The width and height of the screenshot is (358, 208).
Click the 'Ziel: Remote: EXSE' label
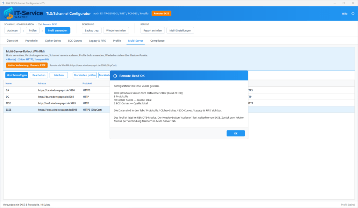(48, 24)
